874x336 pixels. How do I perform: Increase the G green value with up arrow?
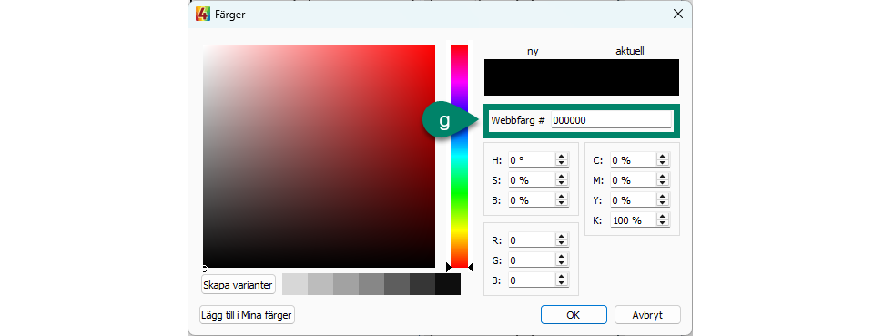tap(562, 257)
